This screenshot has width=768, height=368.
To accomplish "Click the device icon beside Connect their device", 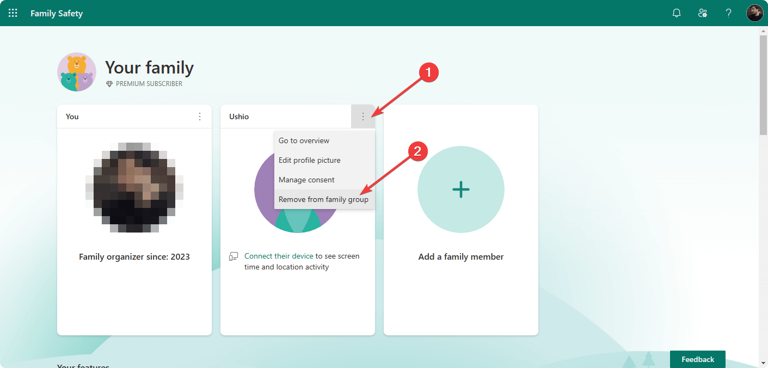I will tap(234, 256).
